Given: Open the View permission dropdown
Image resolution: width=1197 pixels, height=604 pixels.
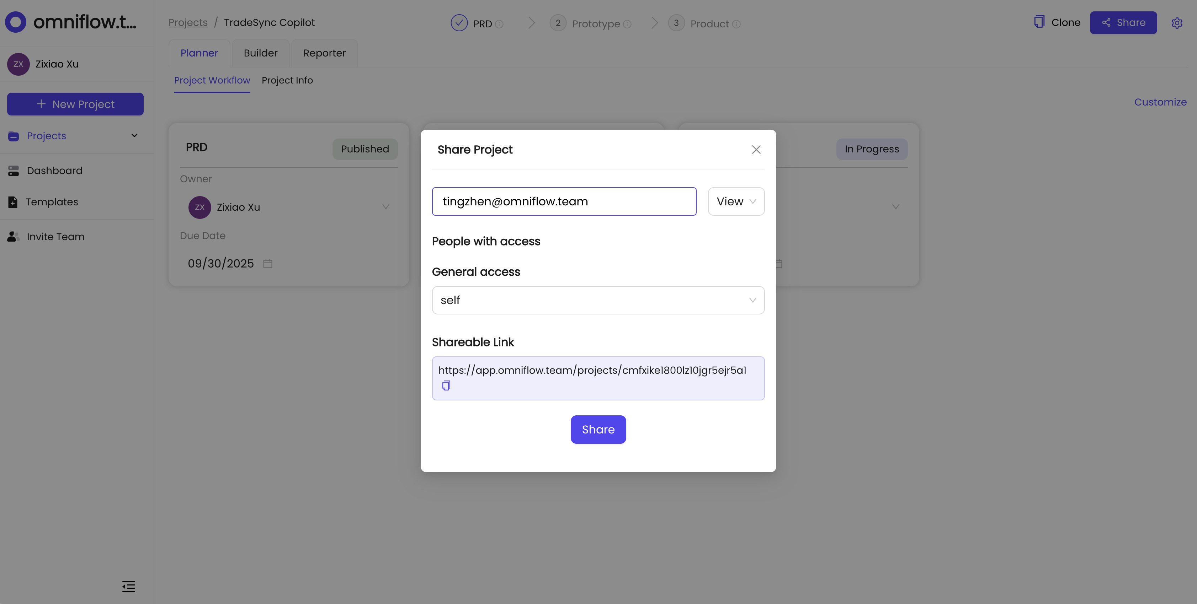Looking at the screenshot, I should 735,201.
